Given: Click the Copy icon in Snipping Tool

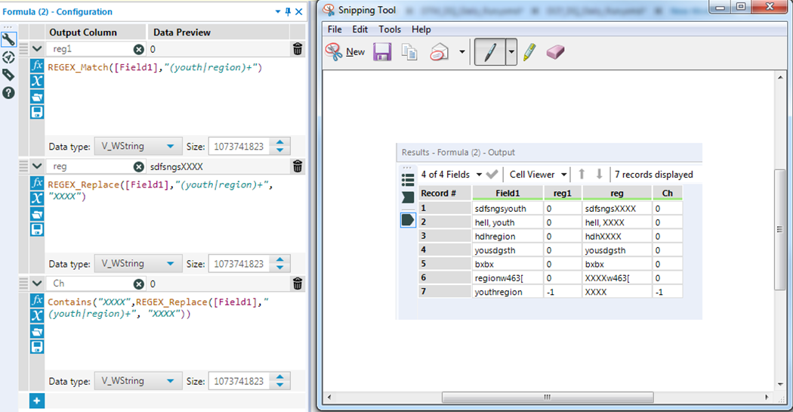Looking at the screenshot, I should [x=409, y=52].
